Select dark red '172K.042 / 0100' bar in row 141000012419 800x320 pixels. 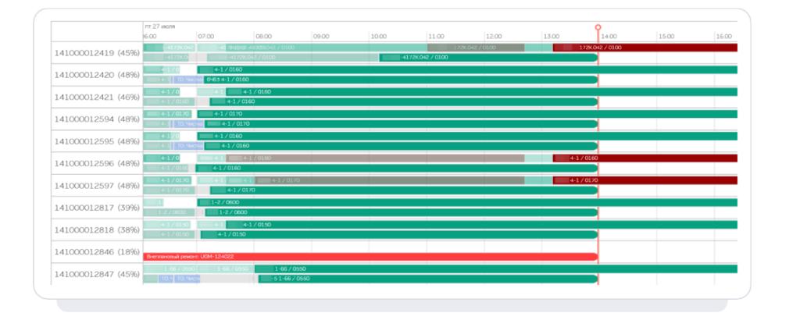coord(645,48)
